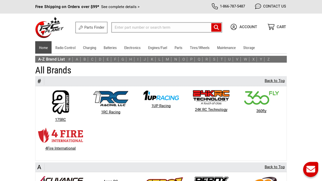Click the RC Planet logo
322x181 pixels.
[x=50, y=27]
